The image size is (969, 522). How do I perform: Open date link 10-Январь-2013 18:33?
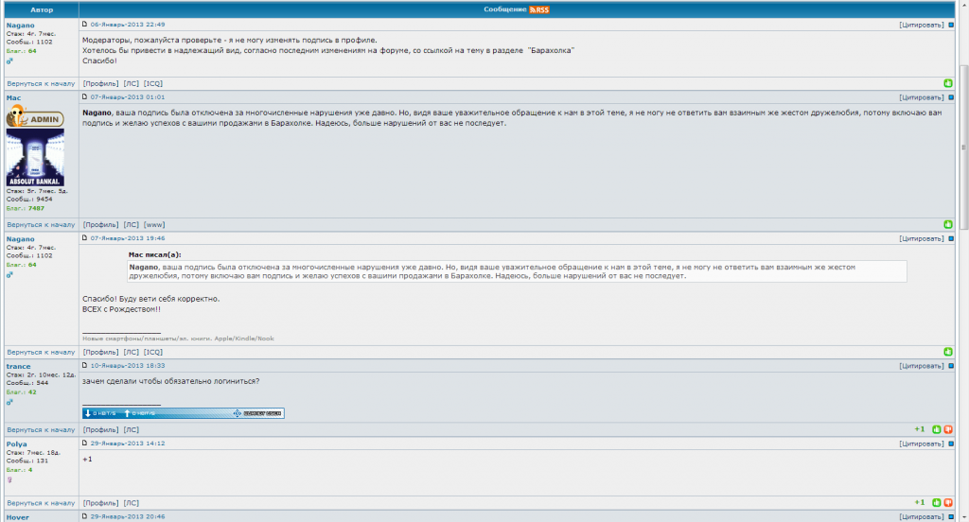tap(128, 366)
